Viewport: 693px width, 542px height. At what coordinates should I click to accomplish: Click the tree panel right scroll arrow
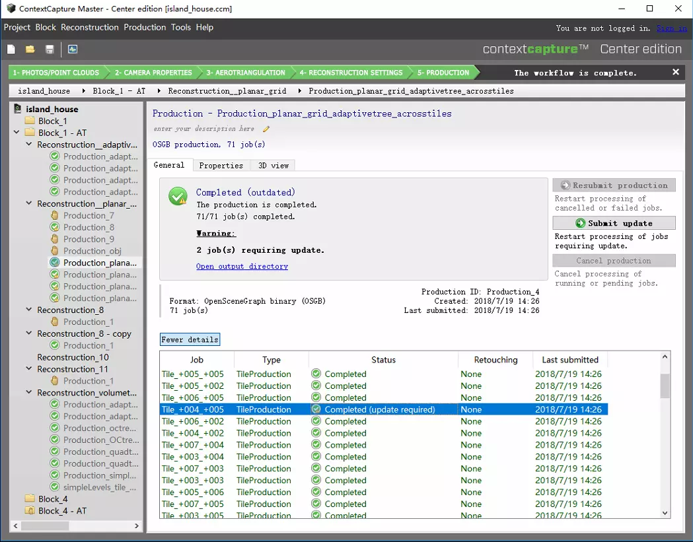pos(137,525)
